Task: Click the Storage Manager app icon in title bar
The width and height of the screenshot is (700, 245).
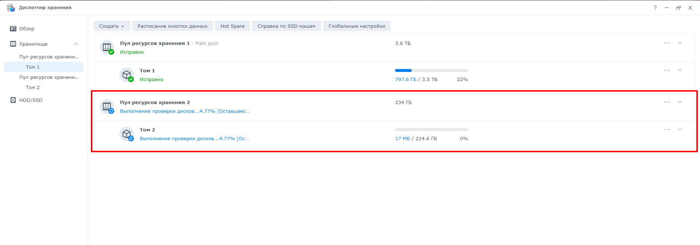Action: (x=11, y=7)
